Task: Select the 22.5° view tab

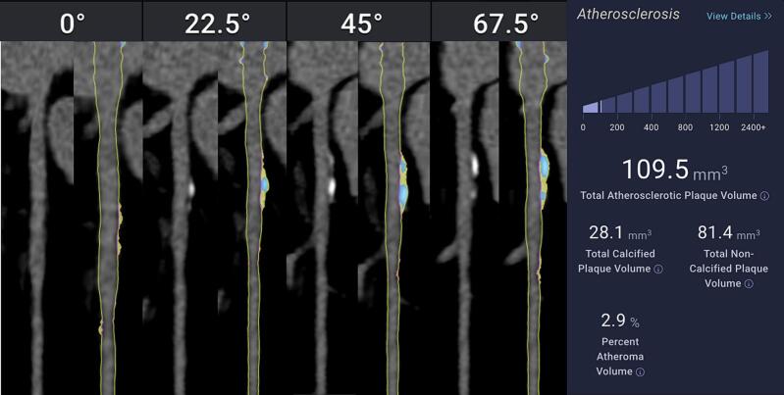Action: tap(215, 23)
